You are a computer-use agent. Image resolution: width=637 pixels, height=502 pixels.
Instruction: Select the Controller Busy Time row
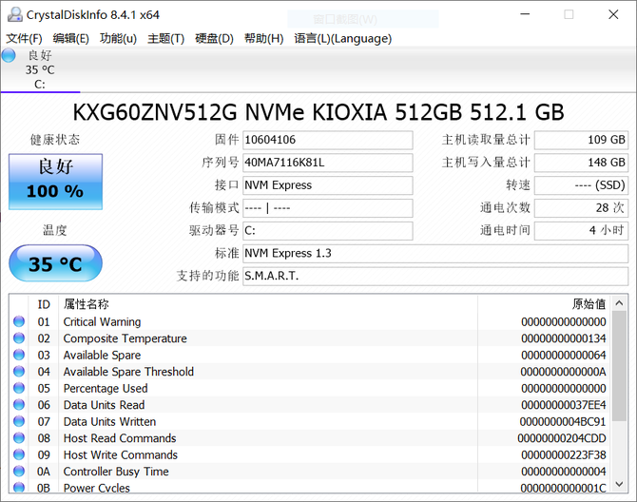(x=116, y=472)
